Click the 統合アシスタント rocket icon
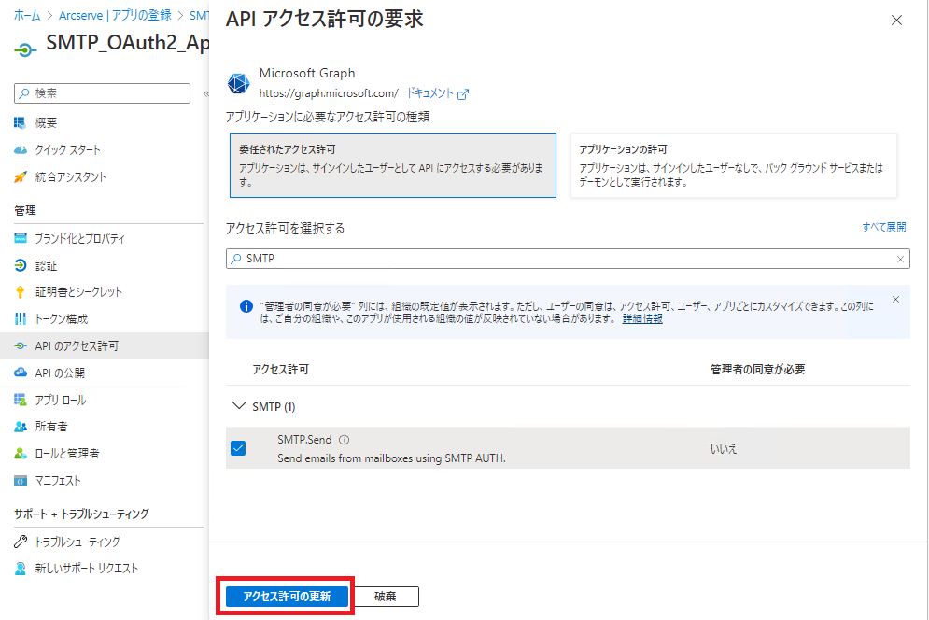929x620 pixels. click(x=21, y=176)
